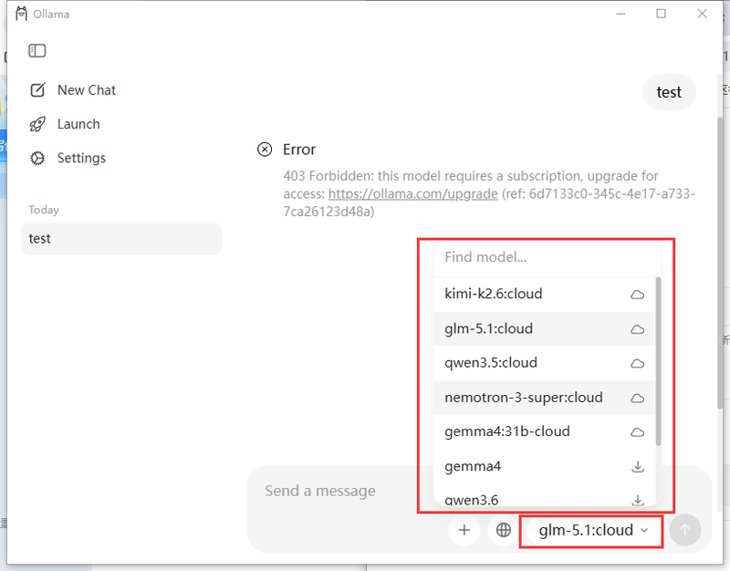Image resolution: width=730 pixels, height=571 pixels.
Task: Open the test chat in sidebar
Action: (121, 238)
